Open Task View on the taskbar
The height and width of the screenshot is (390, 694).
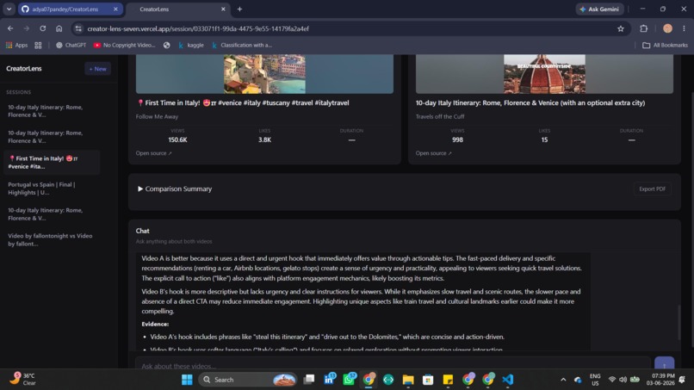coord(309,380)
